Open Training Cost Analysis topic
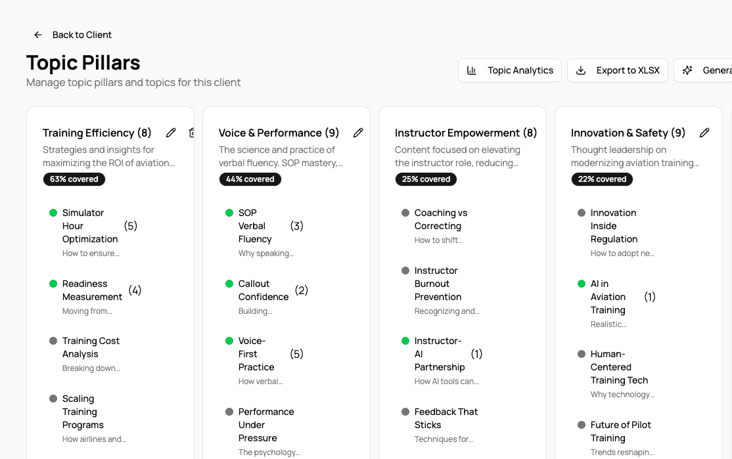Viewport: 732px width, 459px height. 91,347
